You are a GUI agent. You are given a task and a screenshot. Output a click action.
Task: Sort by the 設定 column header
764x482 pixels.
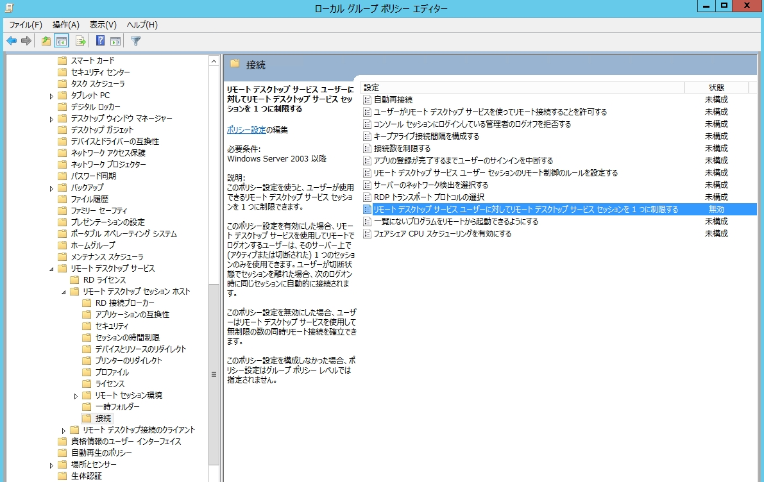click(522, 88)
